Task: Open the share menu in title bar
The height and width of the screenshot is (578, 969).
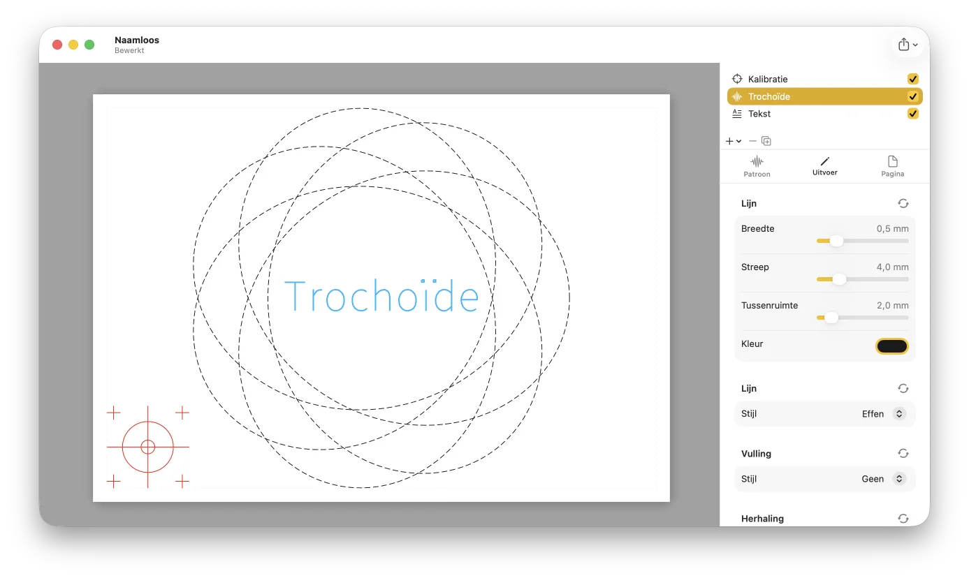Action: [908, 45]
